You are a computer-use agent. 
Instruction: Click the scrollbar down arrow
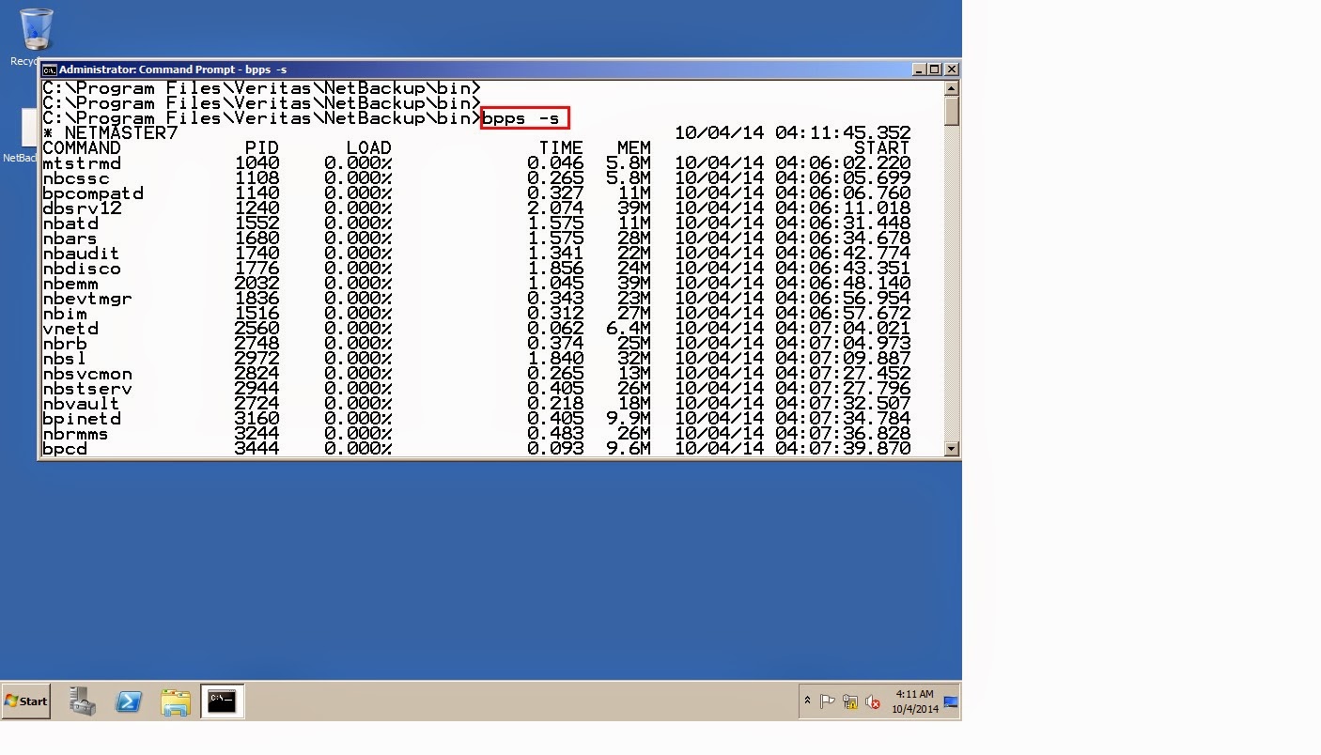(951, 449)
